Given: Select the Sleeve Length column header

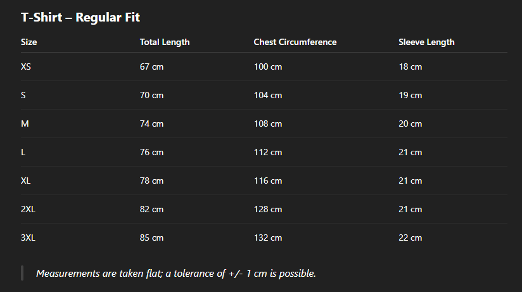Looking at the screenshot, I should click(426, 42).
